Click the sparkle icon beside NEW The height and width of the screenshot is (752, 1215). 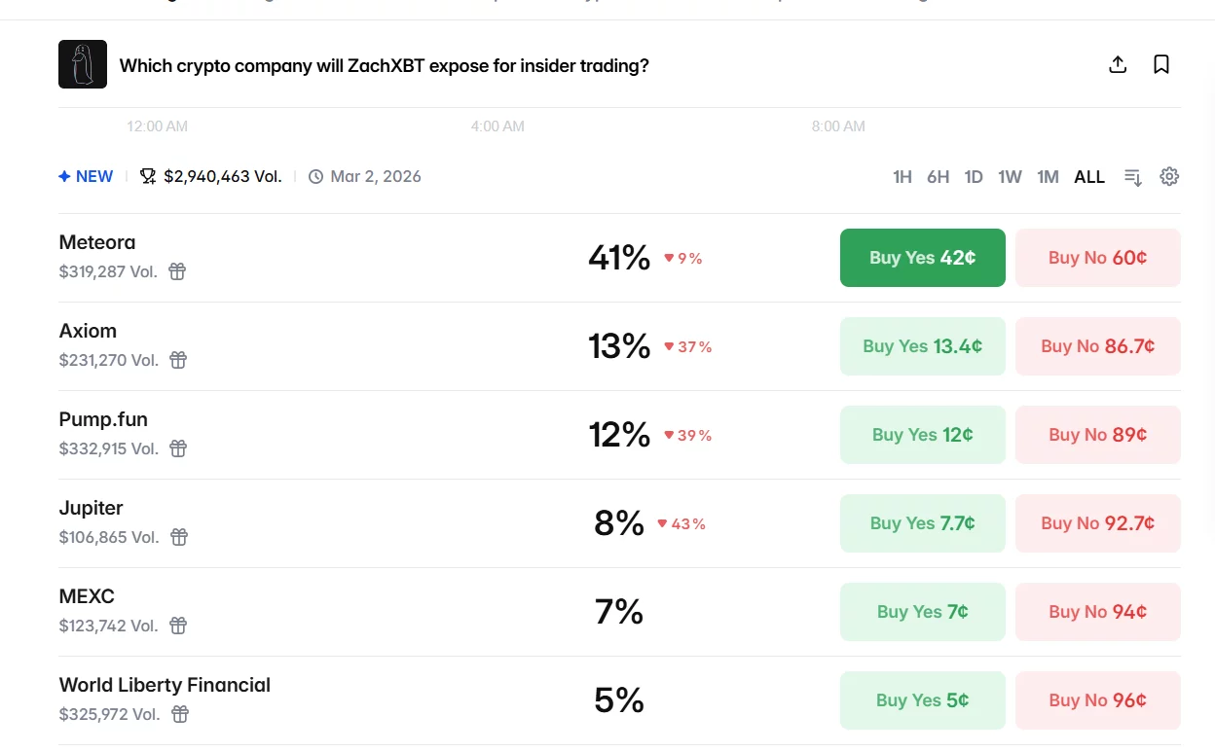(62, 176)
